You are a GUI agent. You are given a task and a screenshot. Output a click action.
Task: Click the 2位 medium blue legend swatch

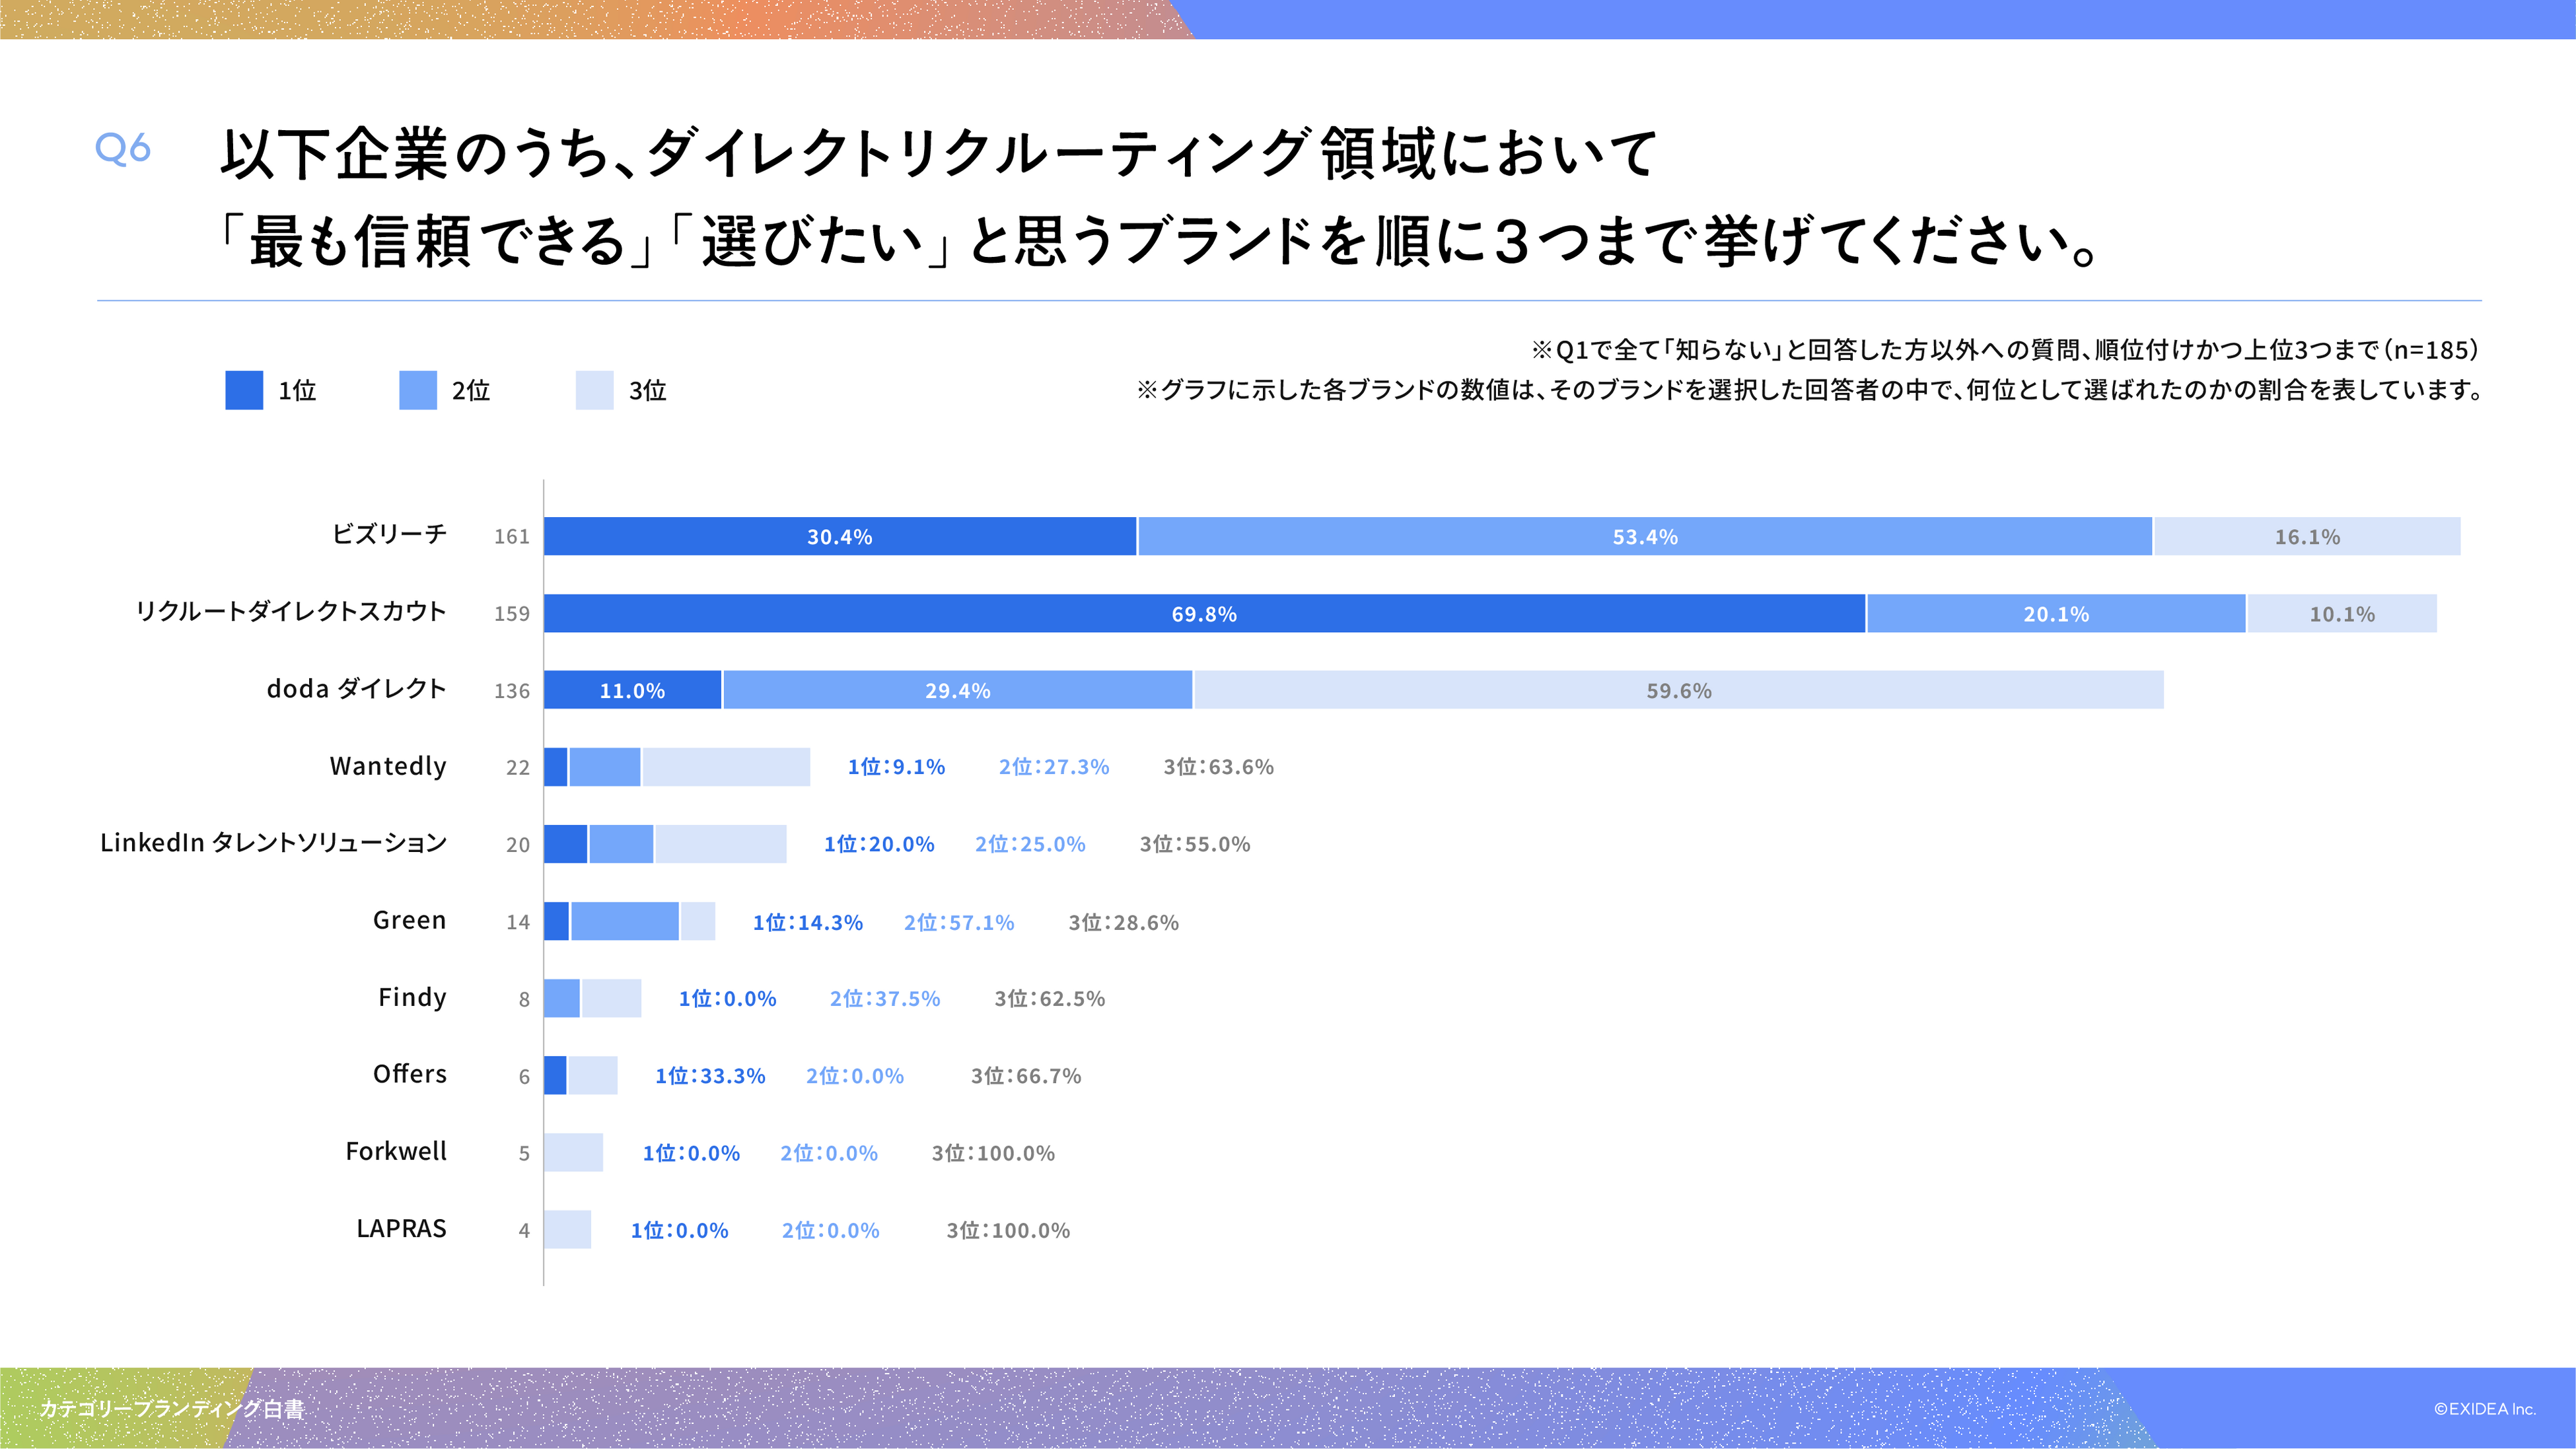pyautogui.click(x=418, y=390)
